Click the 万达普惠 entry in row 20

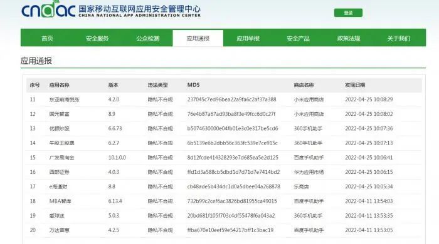[60, 230]
